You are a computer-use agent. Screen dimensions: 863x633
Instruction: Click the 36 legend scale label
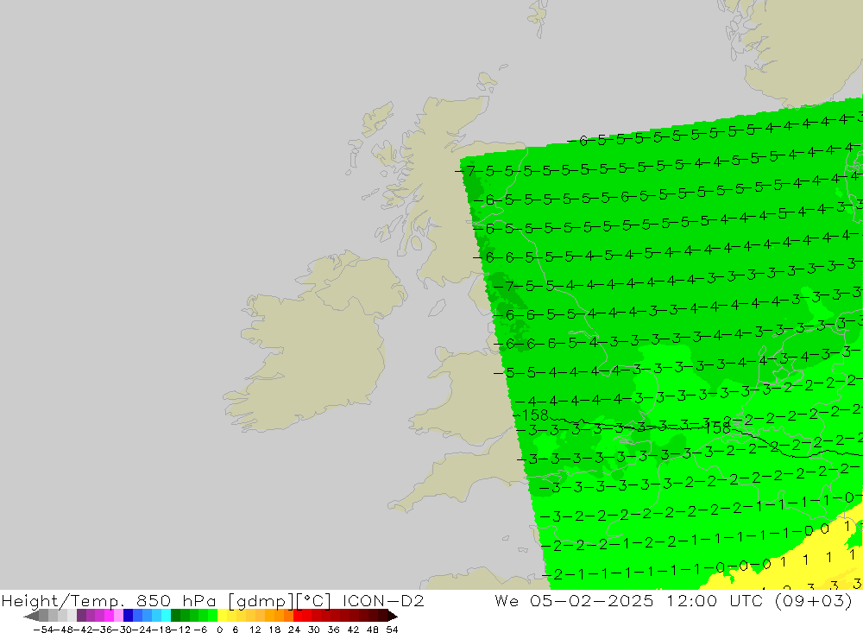[333, 630]
